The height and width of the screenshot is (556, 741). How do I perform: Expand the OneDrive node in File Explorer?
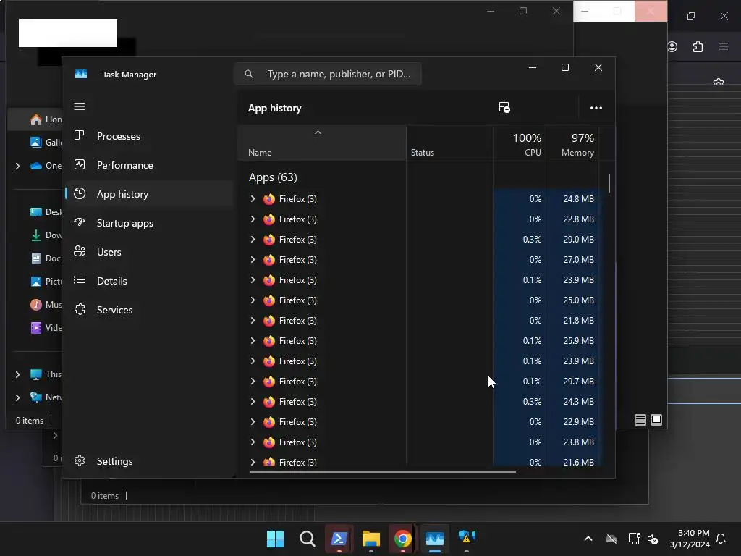click(x=17, y=166)
